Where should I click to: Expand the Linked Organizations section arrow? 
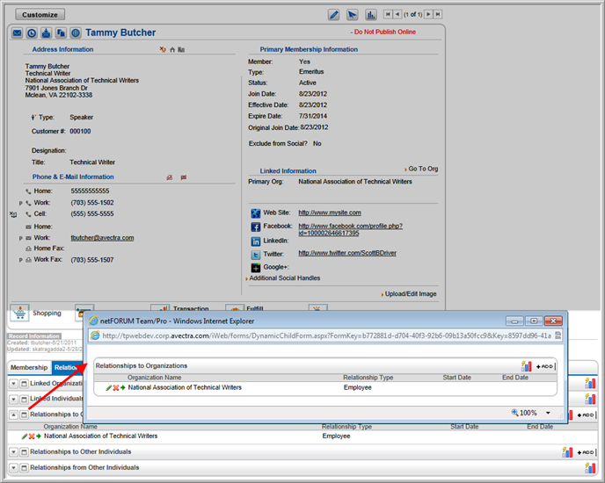tap(13, 384)
